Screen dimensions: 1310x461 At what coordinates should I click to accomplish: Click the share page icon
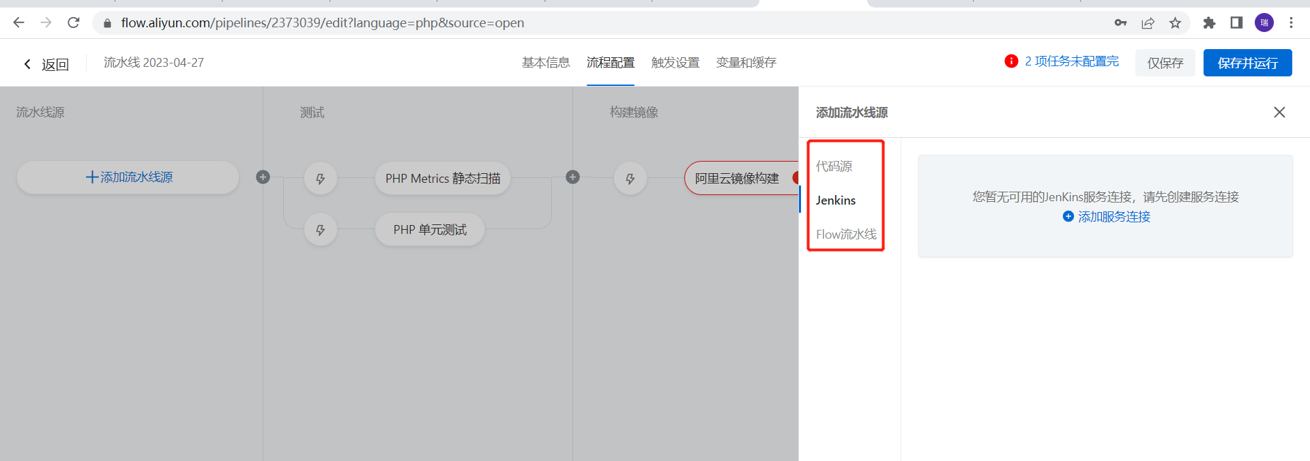click(x=1148, y=23)
